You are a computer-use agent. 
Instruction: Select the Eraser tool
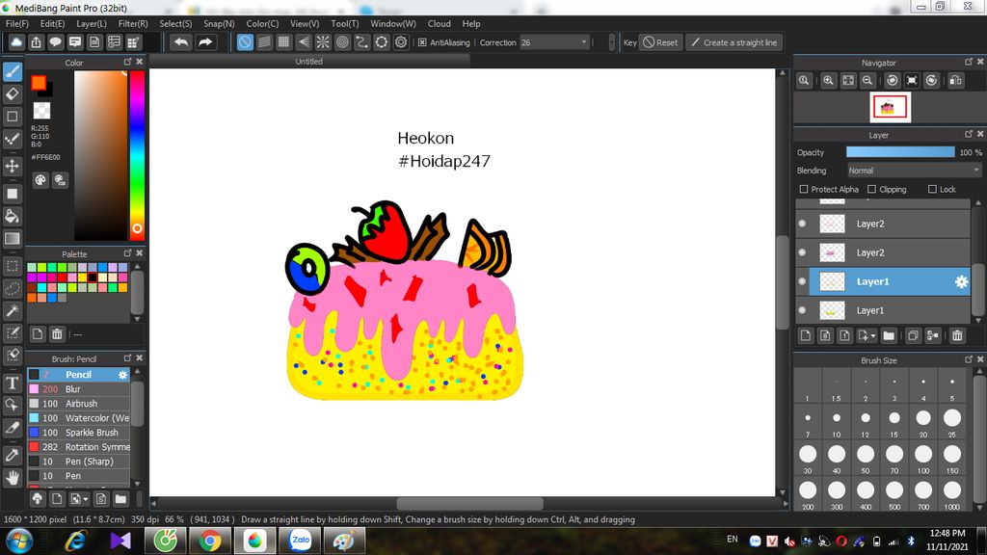[x=12, y=94]
